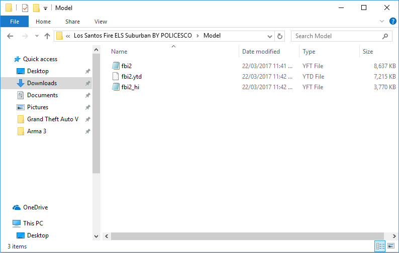Click the New folder quick access toolbar icon
This screenshot has width=399, height=253.
pos(36,8)
